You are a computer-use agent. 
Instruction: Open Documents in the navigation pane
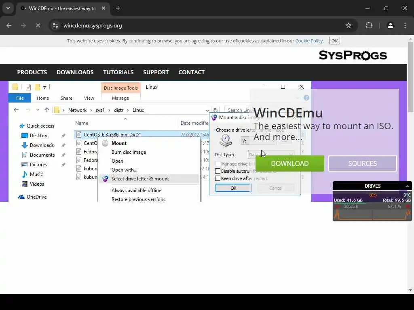point(38,155)
